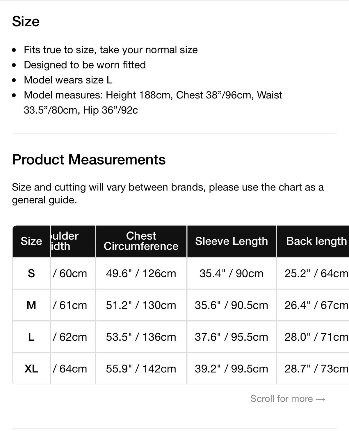The height and width of the screenshot is (431, 349).
Task: Click the 49.6" / 126cm chest cell
Action: [x=141, y=273]
